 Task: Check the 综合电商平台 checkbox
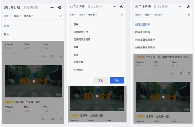pyautogui.click(x=71, y=32)
